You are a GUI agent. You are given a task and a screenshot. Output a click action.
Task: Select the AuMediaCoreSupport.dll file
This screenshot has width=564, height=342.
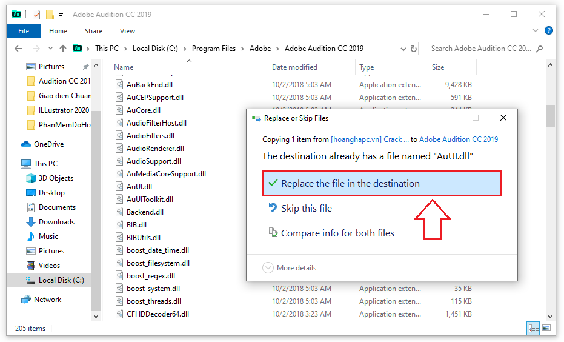point(166,174)
